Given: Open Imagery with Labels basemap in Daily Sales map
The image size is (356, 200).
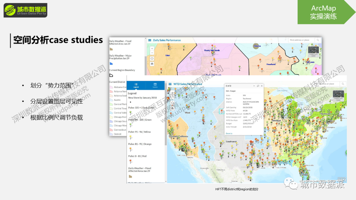Looking at the screenshot, I should coord(313,51).
